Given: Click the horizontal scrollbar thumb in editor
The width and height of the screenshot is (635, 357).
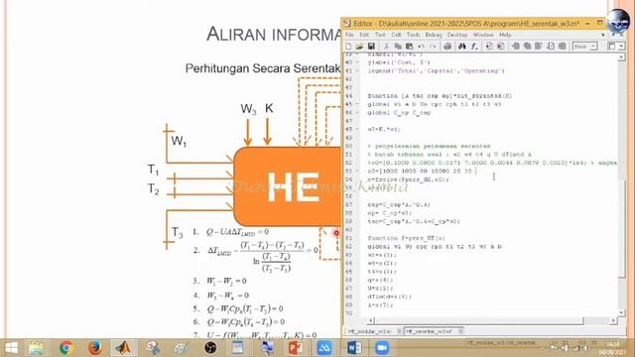Looking at the screenshot, I should [479, 321].
